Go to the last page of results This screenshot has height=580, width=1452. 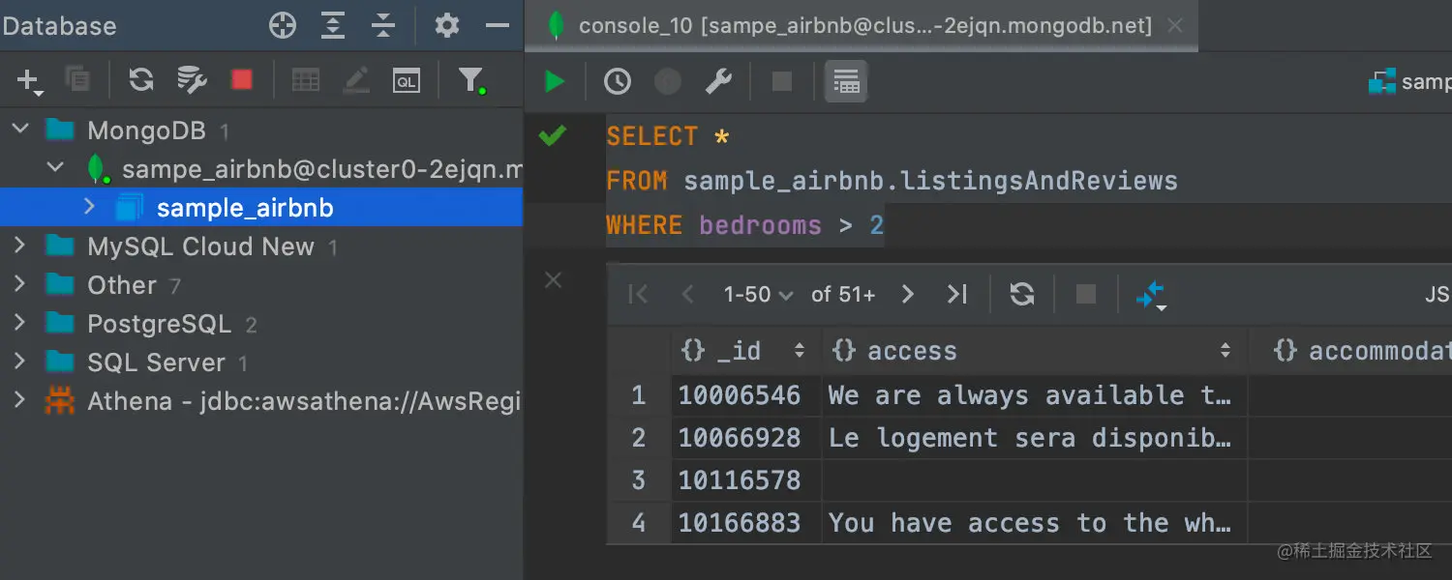pyautogui.click(x=957, y=294)
